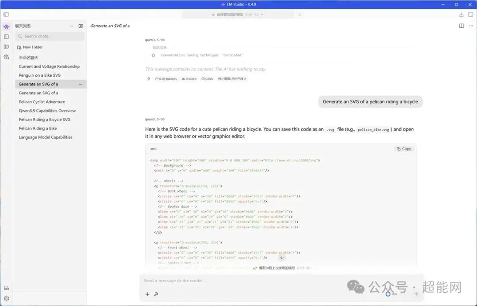Click the user message 'Generate an SVG of a pelican riding a bicycle'

tap(370, 102)
